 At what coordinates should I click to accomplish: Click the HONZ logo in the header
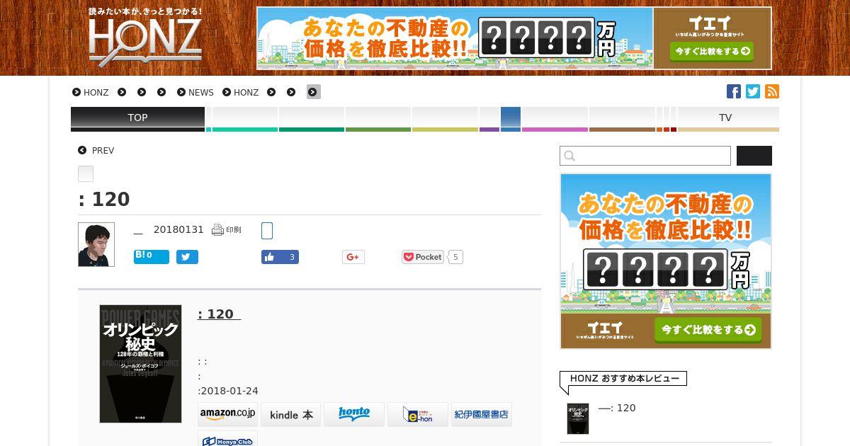click(145, 38)
